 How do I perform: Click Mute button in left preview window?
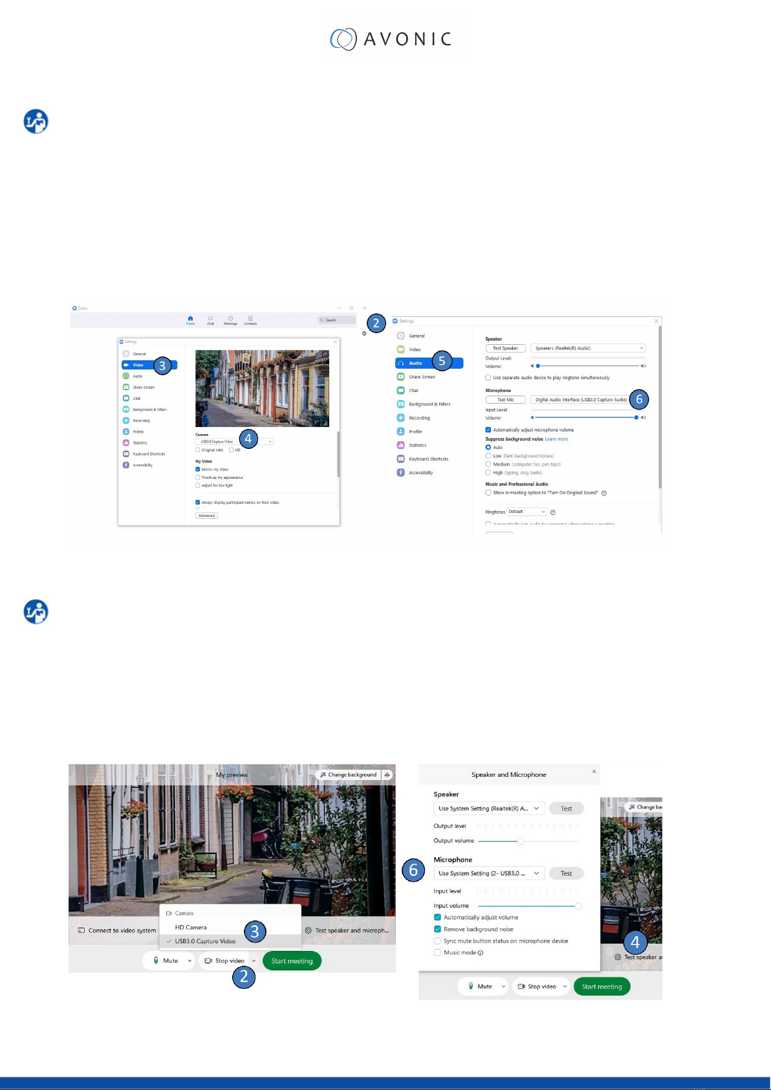pos(165,961)
